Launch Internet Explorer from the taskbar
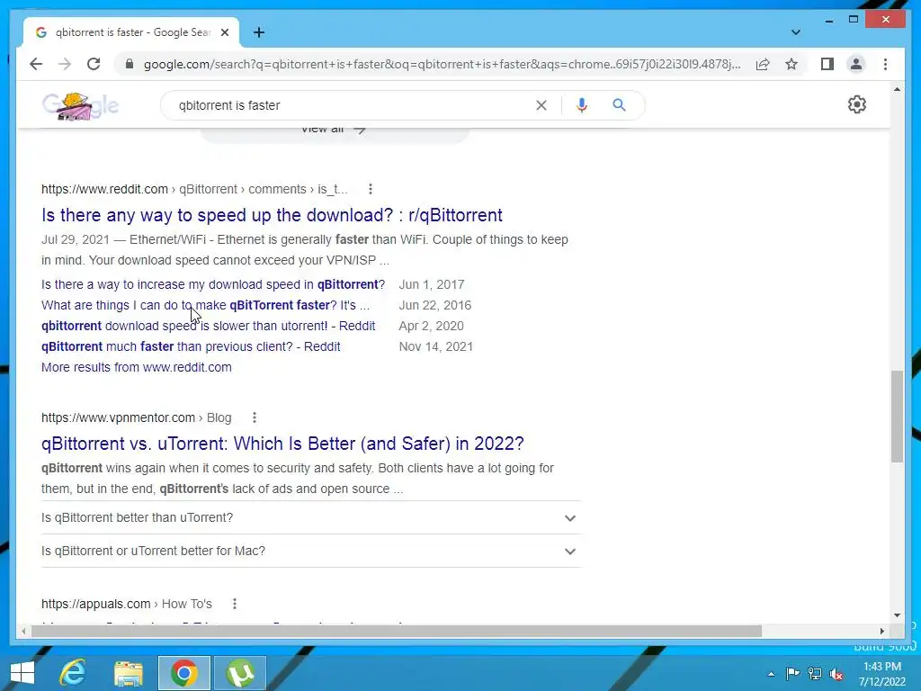The width and height of the screenshot is (921, 691). point(73,673)
